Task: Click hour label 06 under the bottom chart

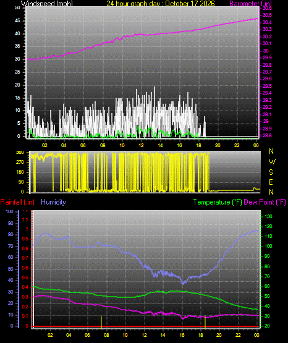Action: tap(87, 335)
